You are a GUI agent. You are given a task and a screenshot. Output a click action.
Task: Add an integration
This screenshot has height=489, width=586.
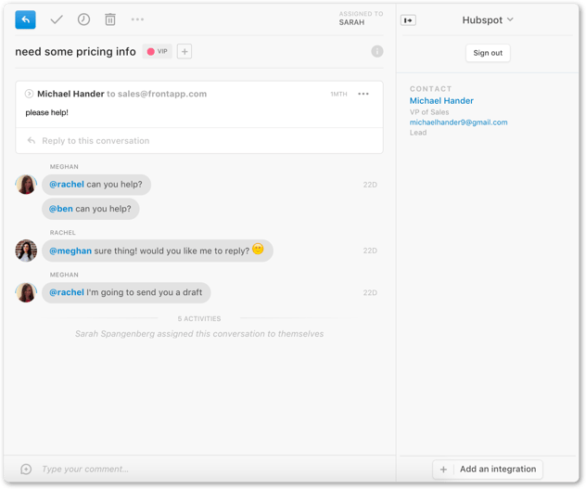point(488,470)
